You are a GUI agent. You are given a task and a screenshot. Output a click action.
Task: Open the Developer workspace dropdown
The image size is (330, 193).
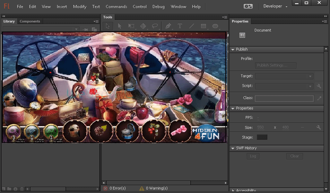point(275,6)
